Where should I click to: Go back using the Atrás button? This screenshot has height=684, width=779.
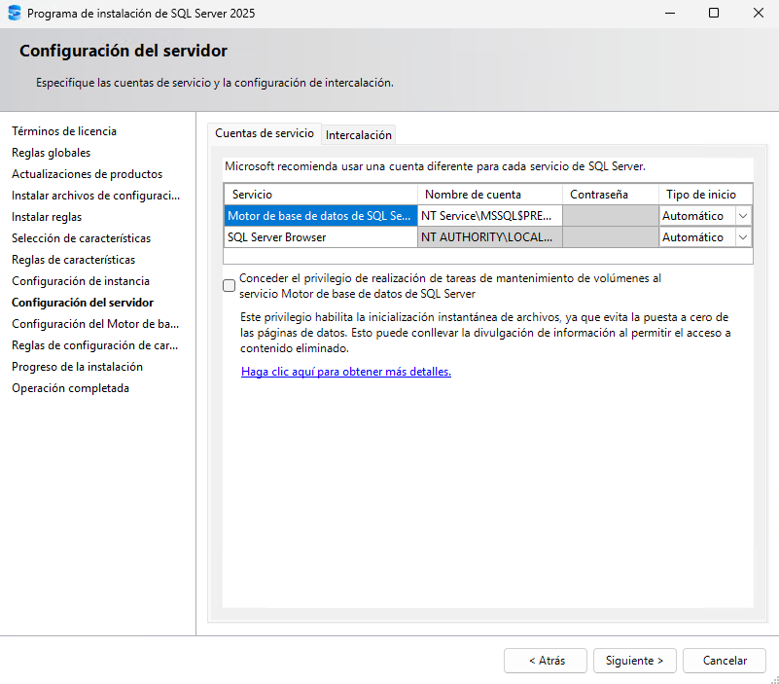(546, 661)
